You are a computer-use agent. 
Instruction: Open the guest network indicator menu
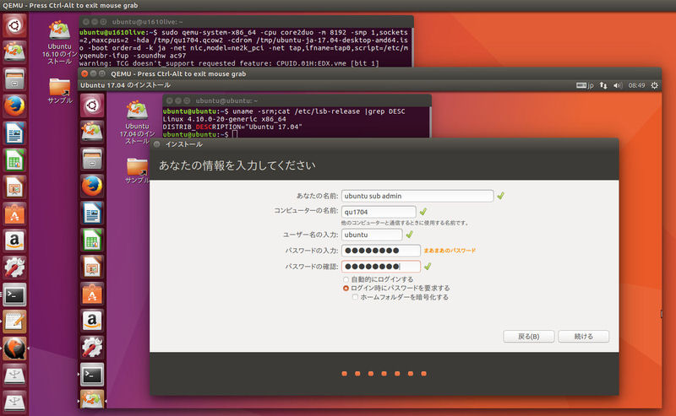(603, 85)
